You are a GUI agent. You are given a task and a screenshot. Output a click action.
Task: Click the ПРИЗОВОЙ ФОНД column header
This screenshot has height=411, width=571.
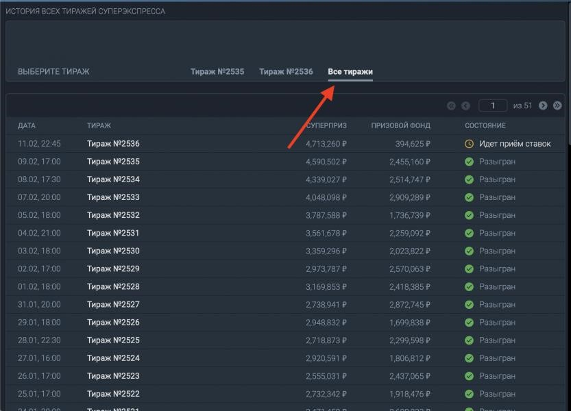pos(400,126)
